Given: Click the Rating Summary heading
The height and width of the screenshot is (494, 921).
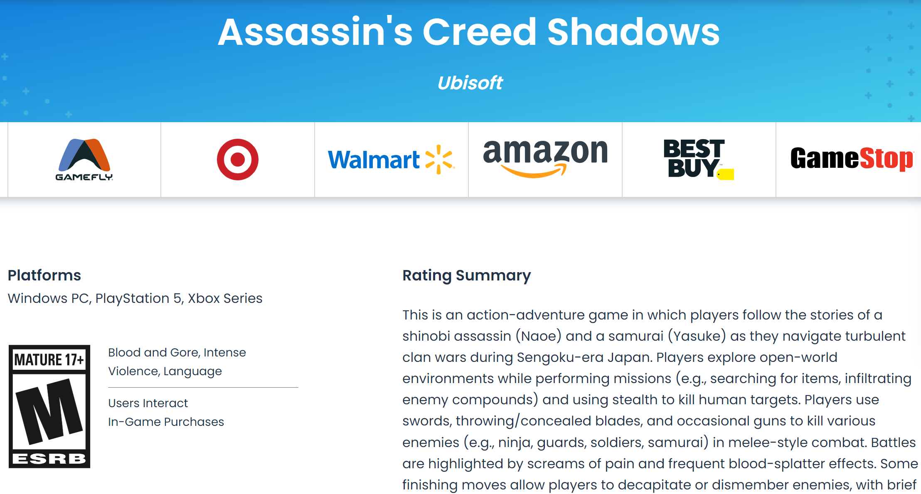Looking at the screenshot, I should (466, 275).
